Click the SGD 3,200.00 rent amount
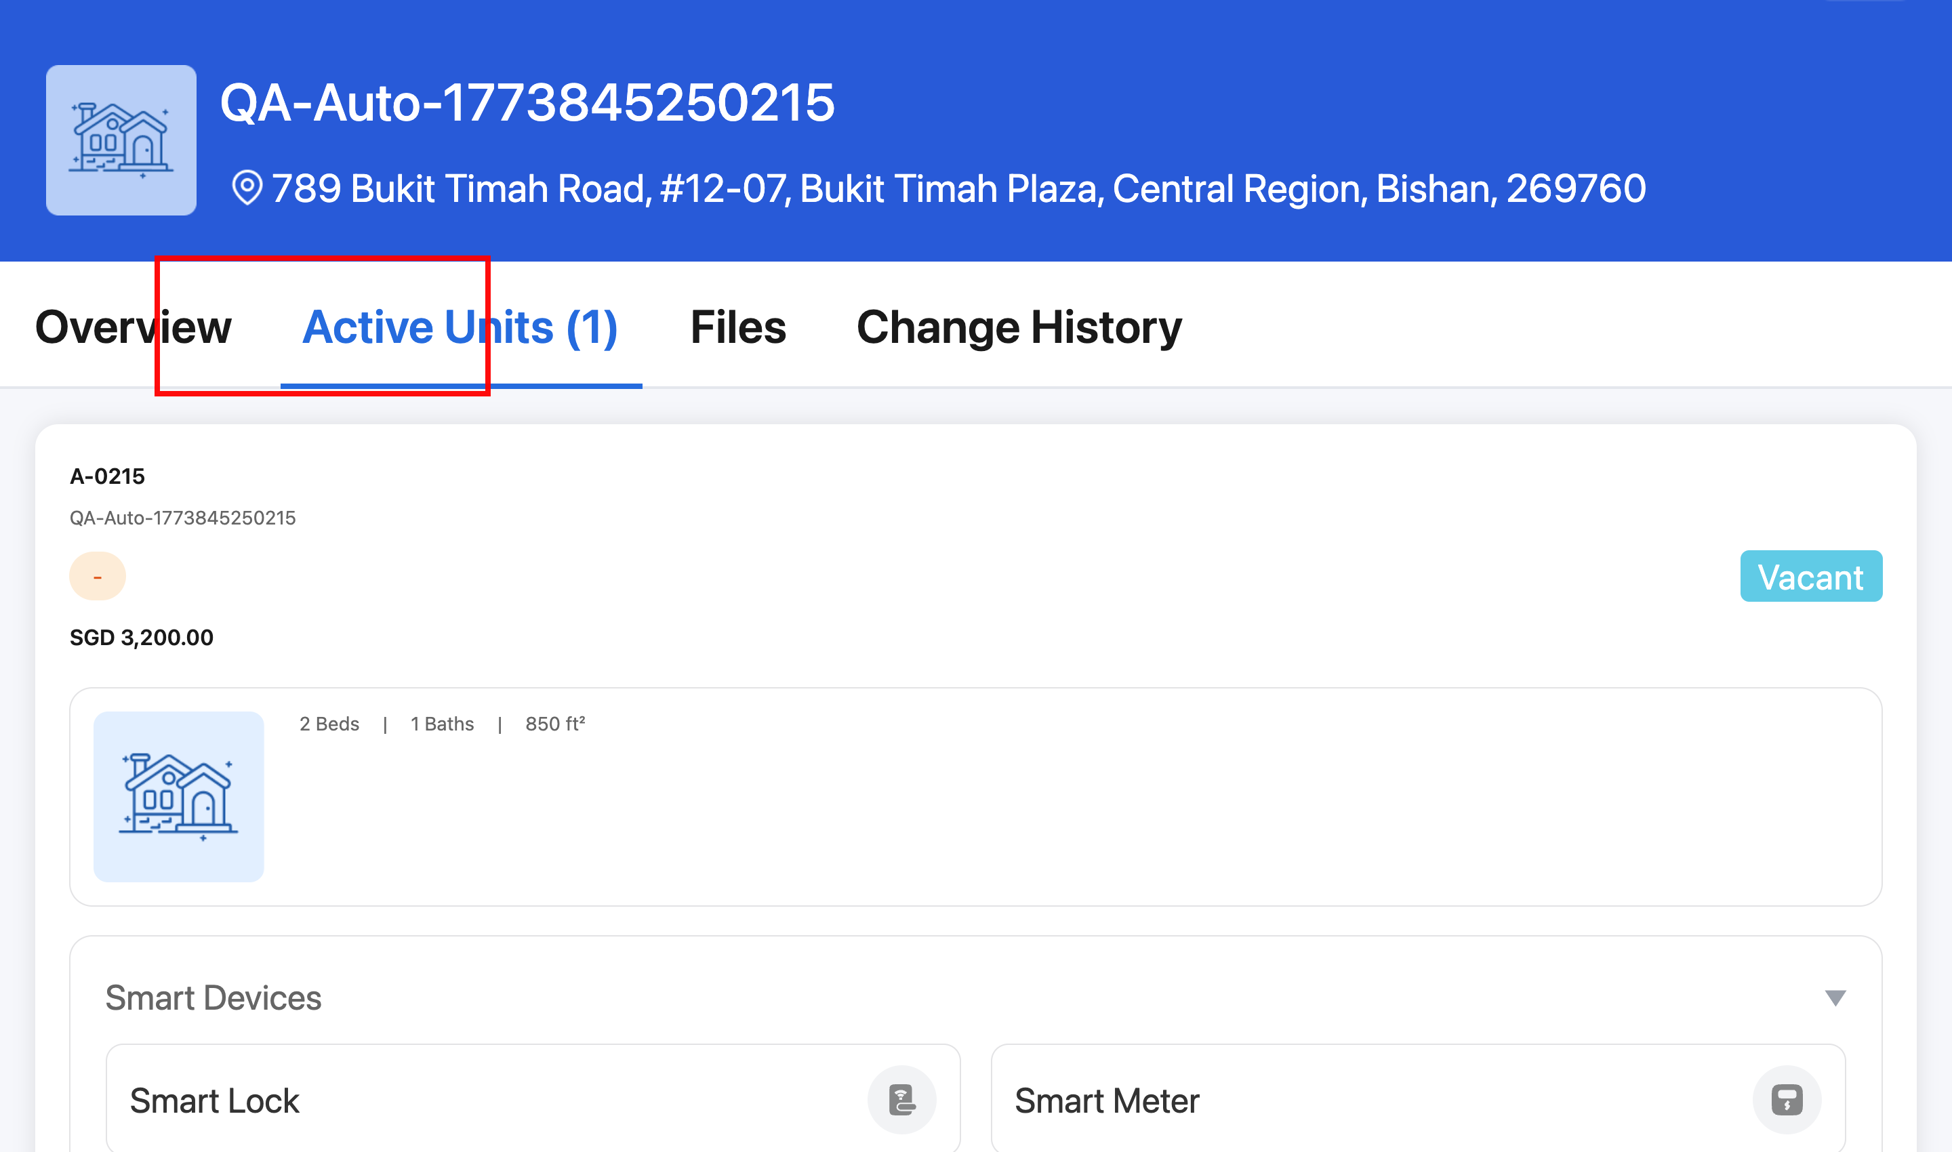The image size is (1952, 1152). (141, 637)
